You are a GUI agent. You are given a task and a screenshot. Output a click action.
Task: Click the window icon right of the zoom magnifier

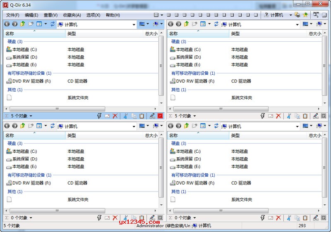tap(324, 15)
